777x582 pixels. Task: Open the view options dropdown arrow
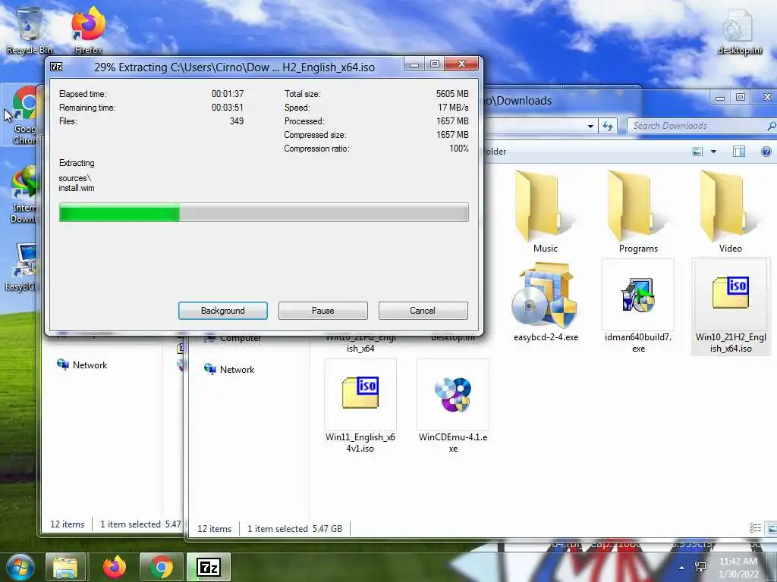click(x=713, y=152)
